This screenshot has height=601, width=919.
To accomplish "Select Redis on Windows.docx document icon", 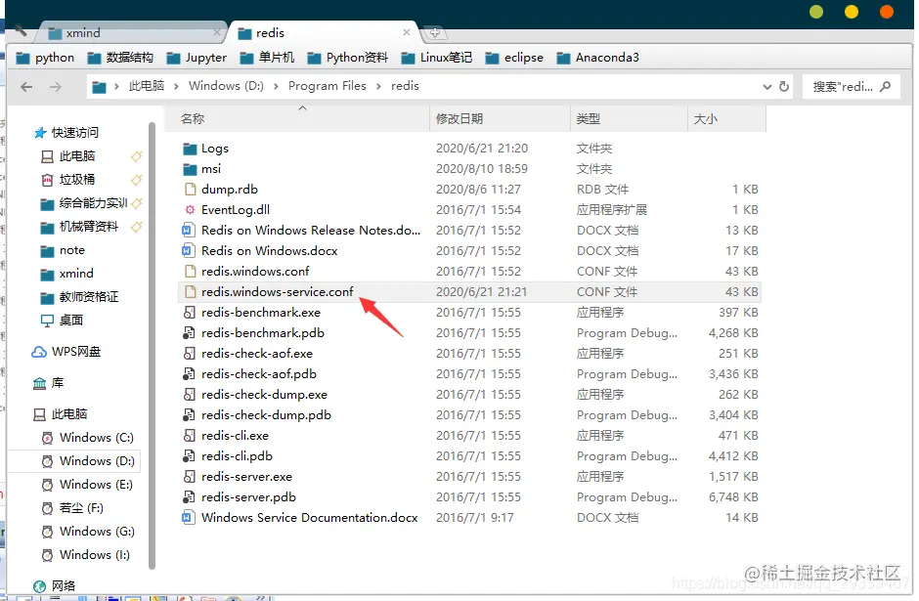I will (188, 251).
